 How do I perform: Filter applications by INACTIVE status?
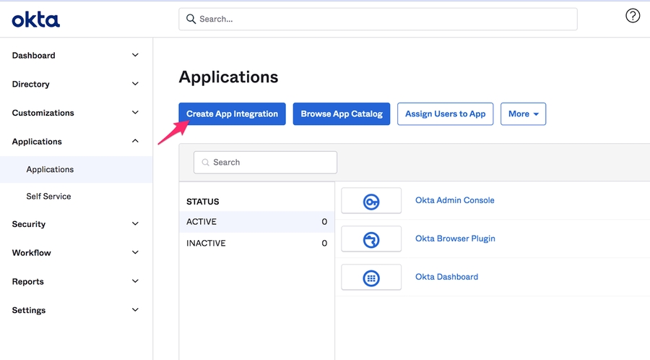[207, 244]
